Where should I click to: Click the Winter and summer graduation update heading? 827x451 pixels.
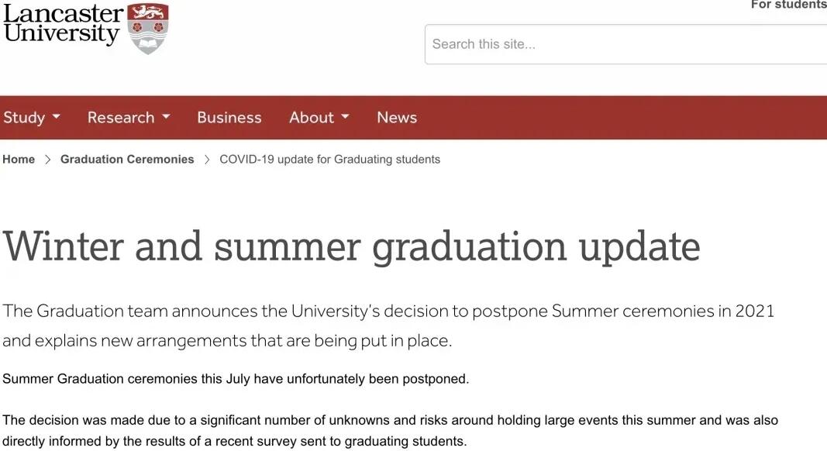[x=351, y=246]
